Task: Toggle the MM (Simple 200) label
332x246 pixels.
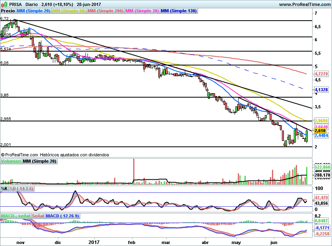Action: tap(105, 11)
